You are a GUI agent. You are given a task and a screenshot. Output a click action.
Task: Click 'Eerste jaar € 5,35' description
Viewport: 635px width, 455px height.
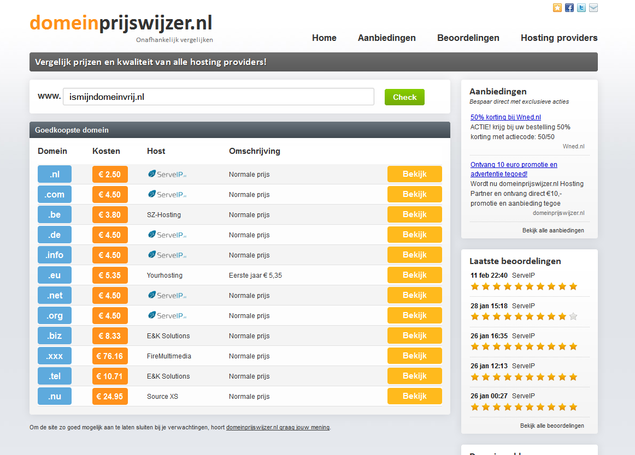click(256, 276)
